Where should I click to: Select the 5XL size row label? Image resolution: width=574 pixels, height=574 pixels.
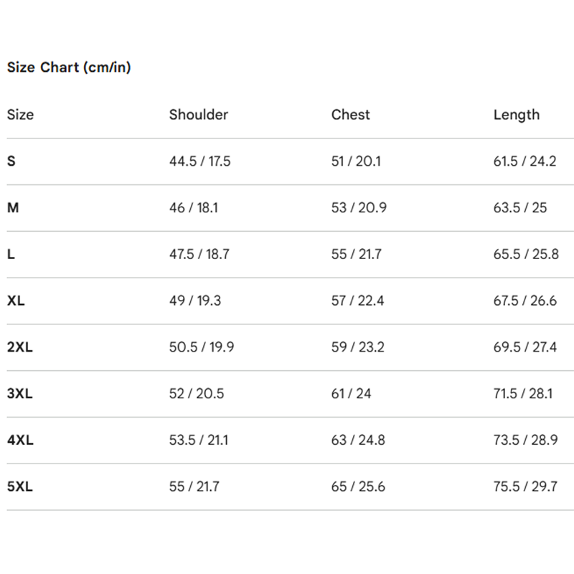(x=20, y=486)
